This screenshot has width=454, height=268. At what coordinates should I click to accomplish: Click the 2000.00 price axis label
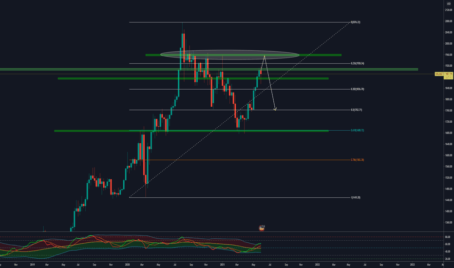pyautogui.click(x=449, y=43)
